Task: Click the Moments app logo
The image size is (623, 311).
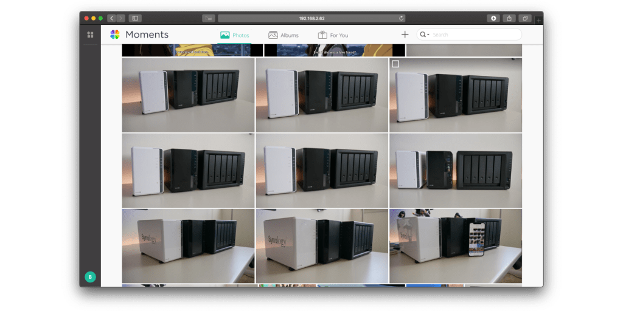Action: click(x=114, y=35)
